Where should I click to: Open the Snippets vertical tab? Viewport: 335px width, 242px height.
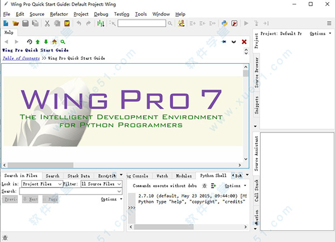256,105
